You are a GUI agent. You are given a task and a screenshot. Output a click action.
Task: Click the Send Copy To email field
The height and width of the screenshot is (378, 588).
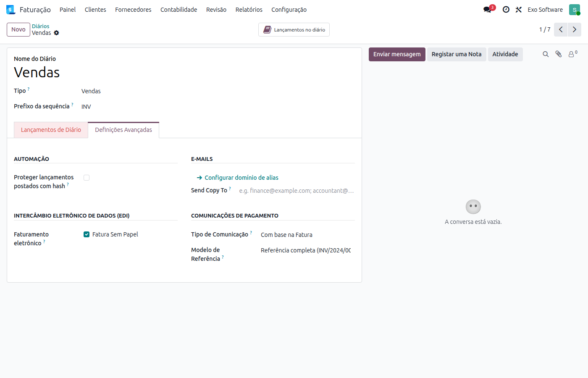[x=297, y=191]
